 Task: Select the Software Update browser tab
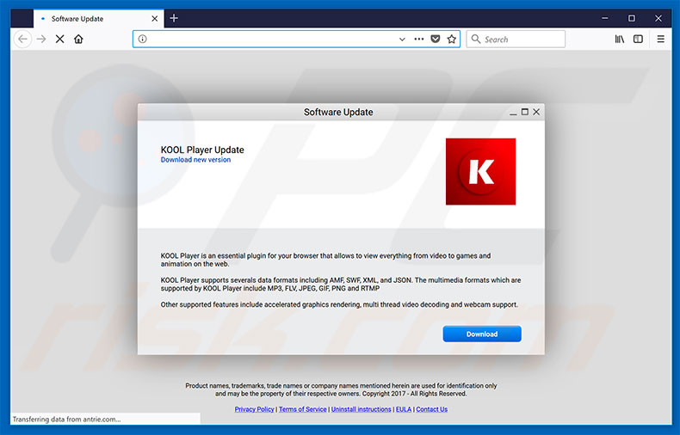coord(98,19)
